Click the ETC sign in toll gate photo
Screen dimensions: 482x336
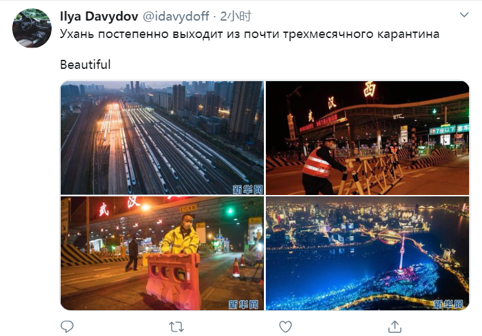[x=398, y=117]
